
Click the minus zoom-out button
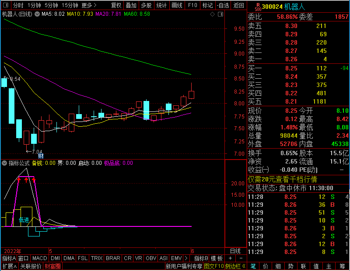[x=241, y=258]
